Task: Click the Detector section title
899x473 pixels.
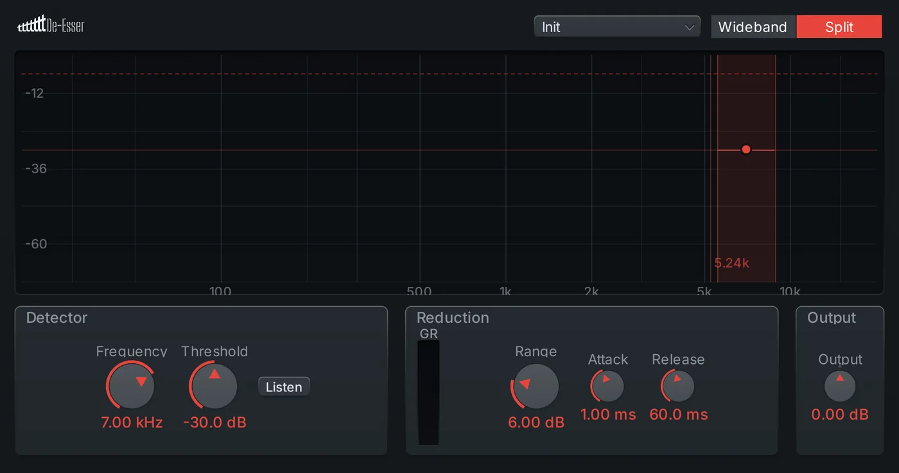Action: [x=57, y=318]
